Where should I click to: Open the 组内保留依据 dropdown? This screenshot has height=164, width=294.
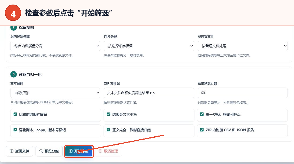(55, 46)
